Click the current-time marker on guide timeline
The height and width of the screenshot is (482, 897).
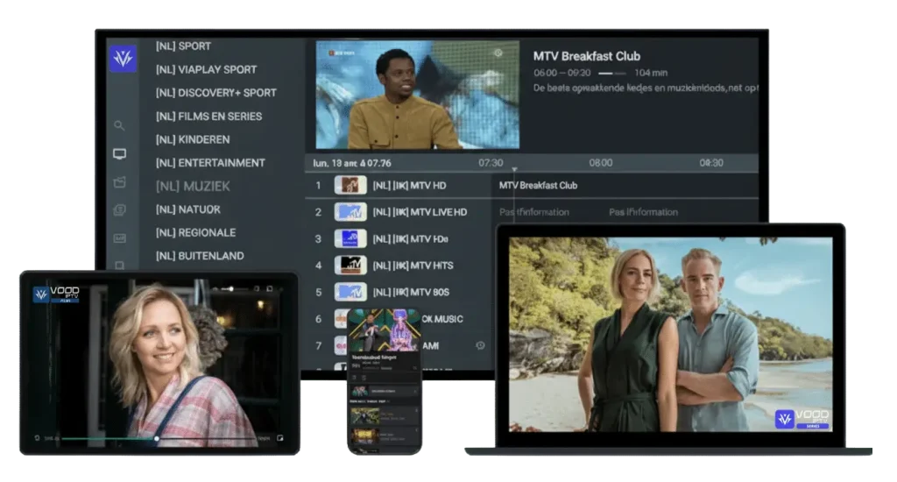click(x=514, y=169)
